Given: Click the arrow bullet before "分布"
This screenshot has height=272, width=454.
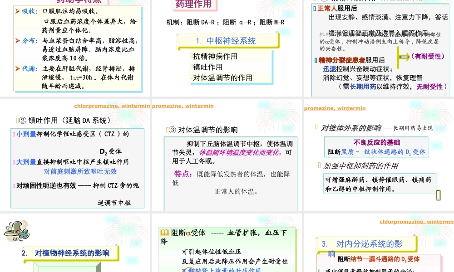Looking at the screenshot, I should pyautogui.click(x=17, y=41).
